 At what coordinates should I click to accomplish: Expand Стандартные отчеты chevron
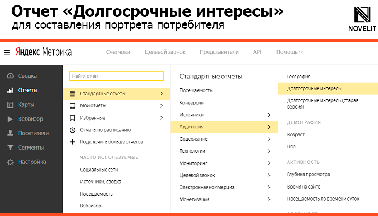point(162,94)
